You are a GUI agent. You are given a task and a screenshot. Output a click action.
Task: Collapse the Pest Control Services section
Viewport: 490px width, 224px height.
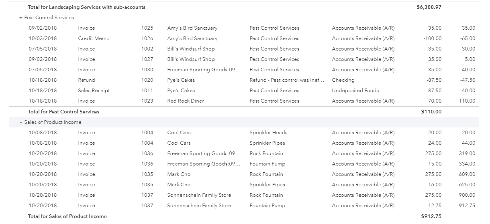[21, 18]
